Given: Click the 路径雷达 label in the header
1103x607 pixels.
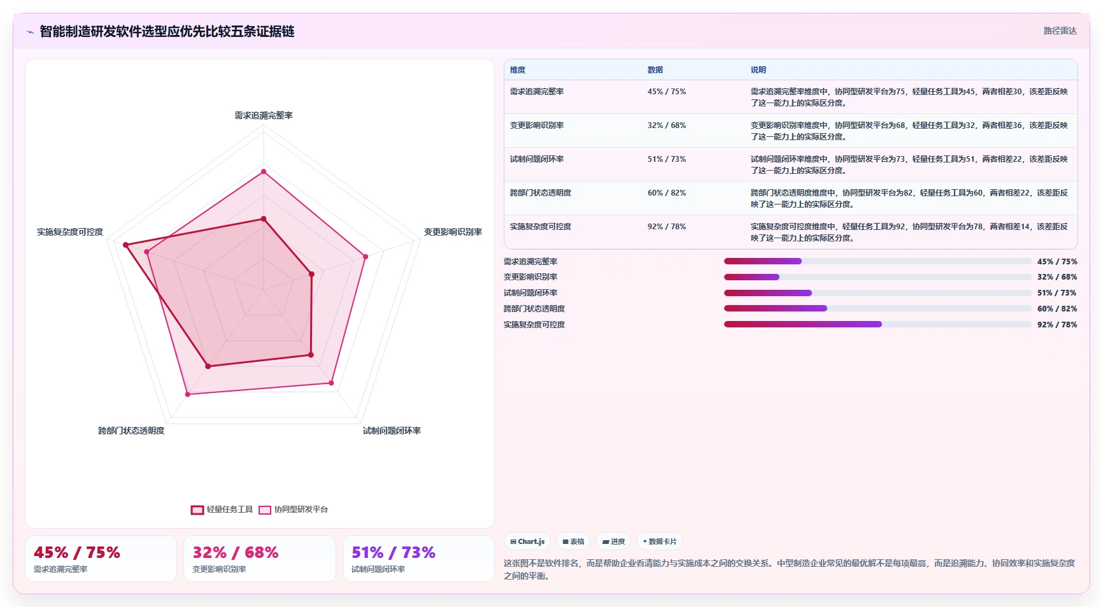Looking at the screenshot, I should (x=1060, y=31).
